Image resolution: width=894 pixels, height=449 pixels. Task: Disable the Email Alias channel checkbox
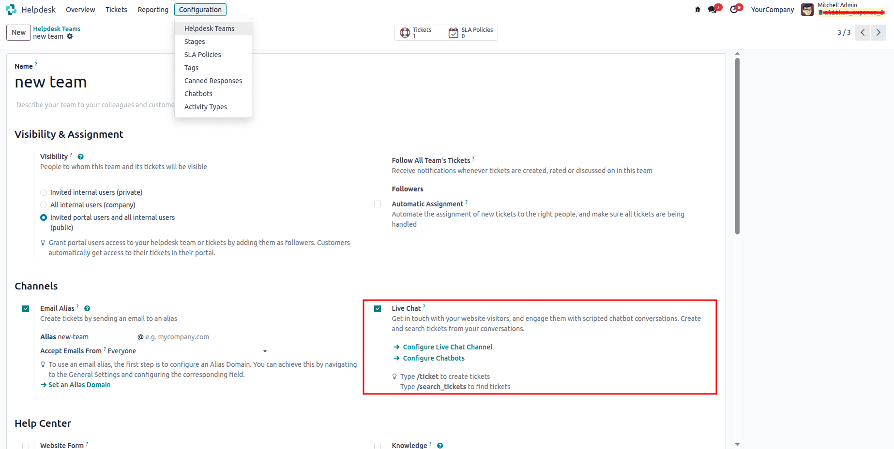click(25, 308)
